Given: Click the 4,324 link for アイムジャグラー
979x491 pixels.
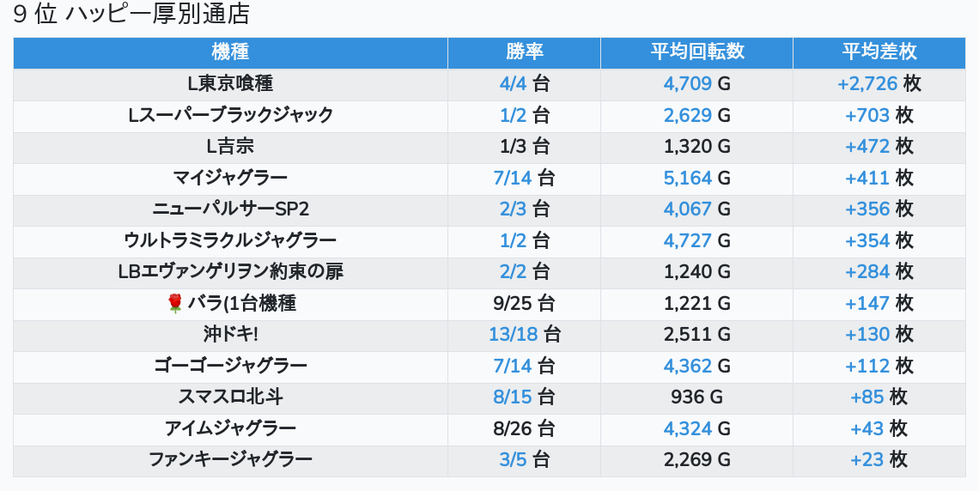Looking at the screenshot, I should pos(687,428).
